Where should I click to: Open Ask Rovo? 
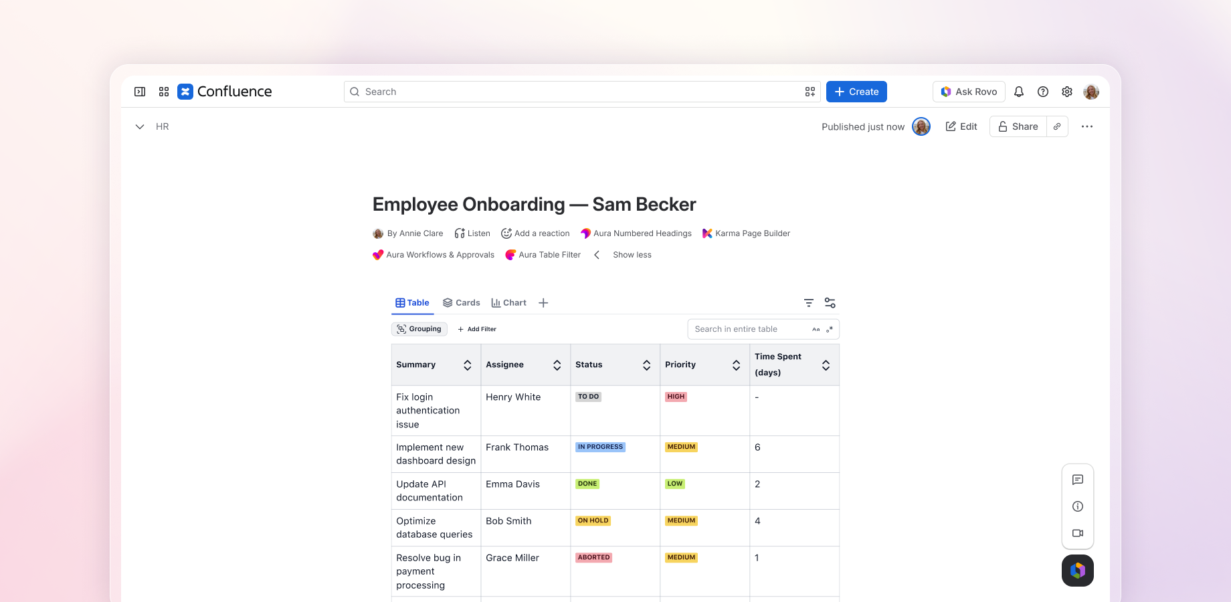pos(969,92)
